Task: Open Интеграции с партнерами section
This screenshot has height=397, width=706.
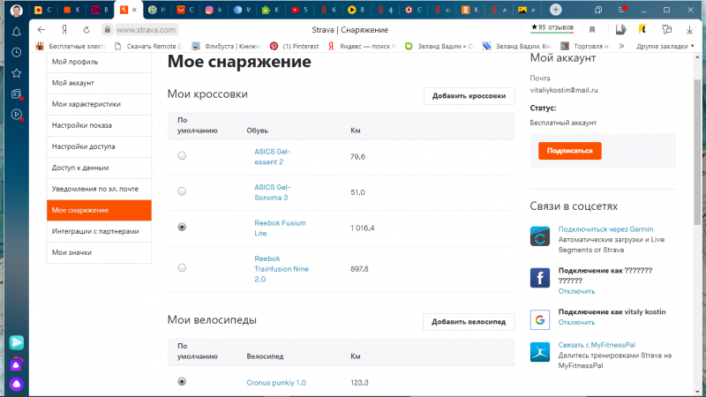Action: coord(99,231)
